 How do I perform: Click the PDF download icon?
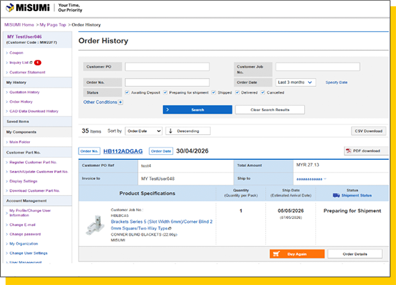tap(349, 151)
